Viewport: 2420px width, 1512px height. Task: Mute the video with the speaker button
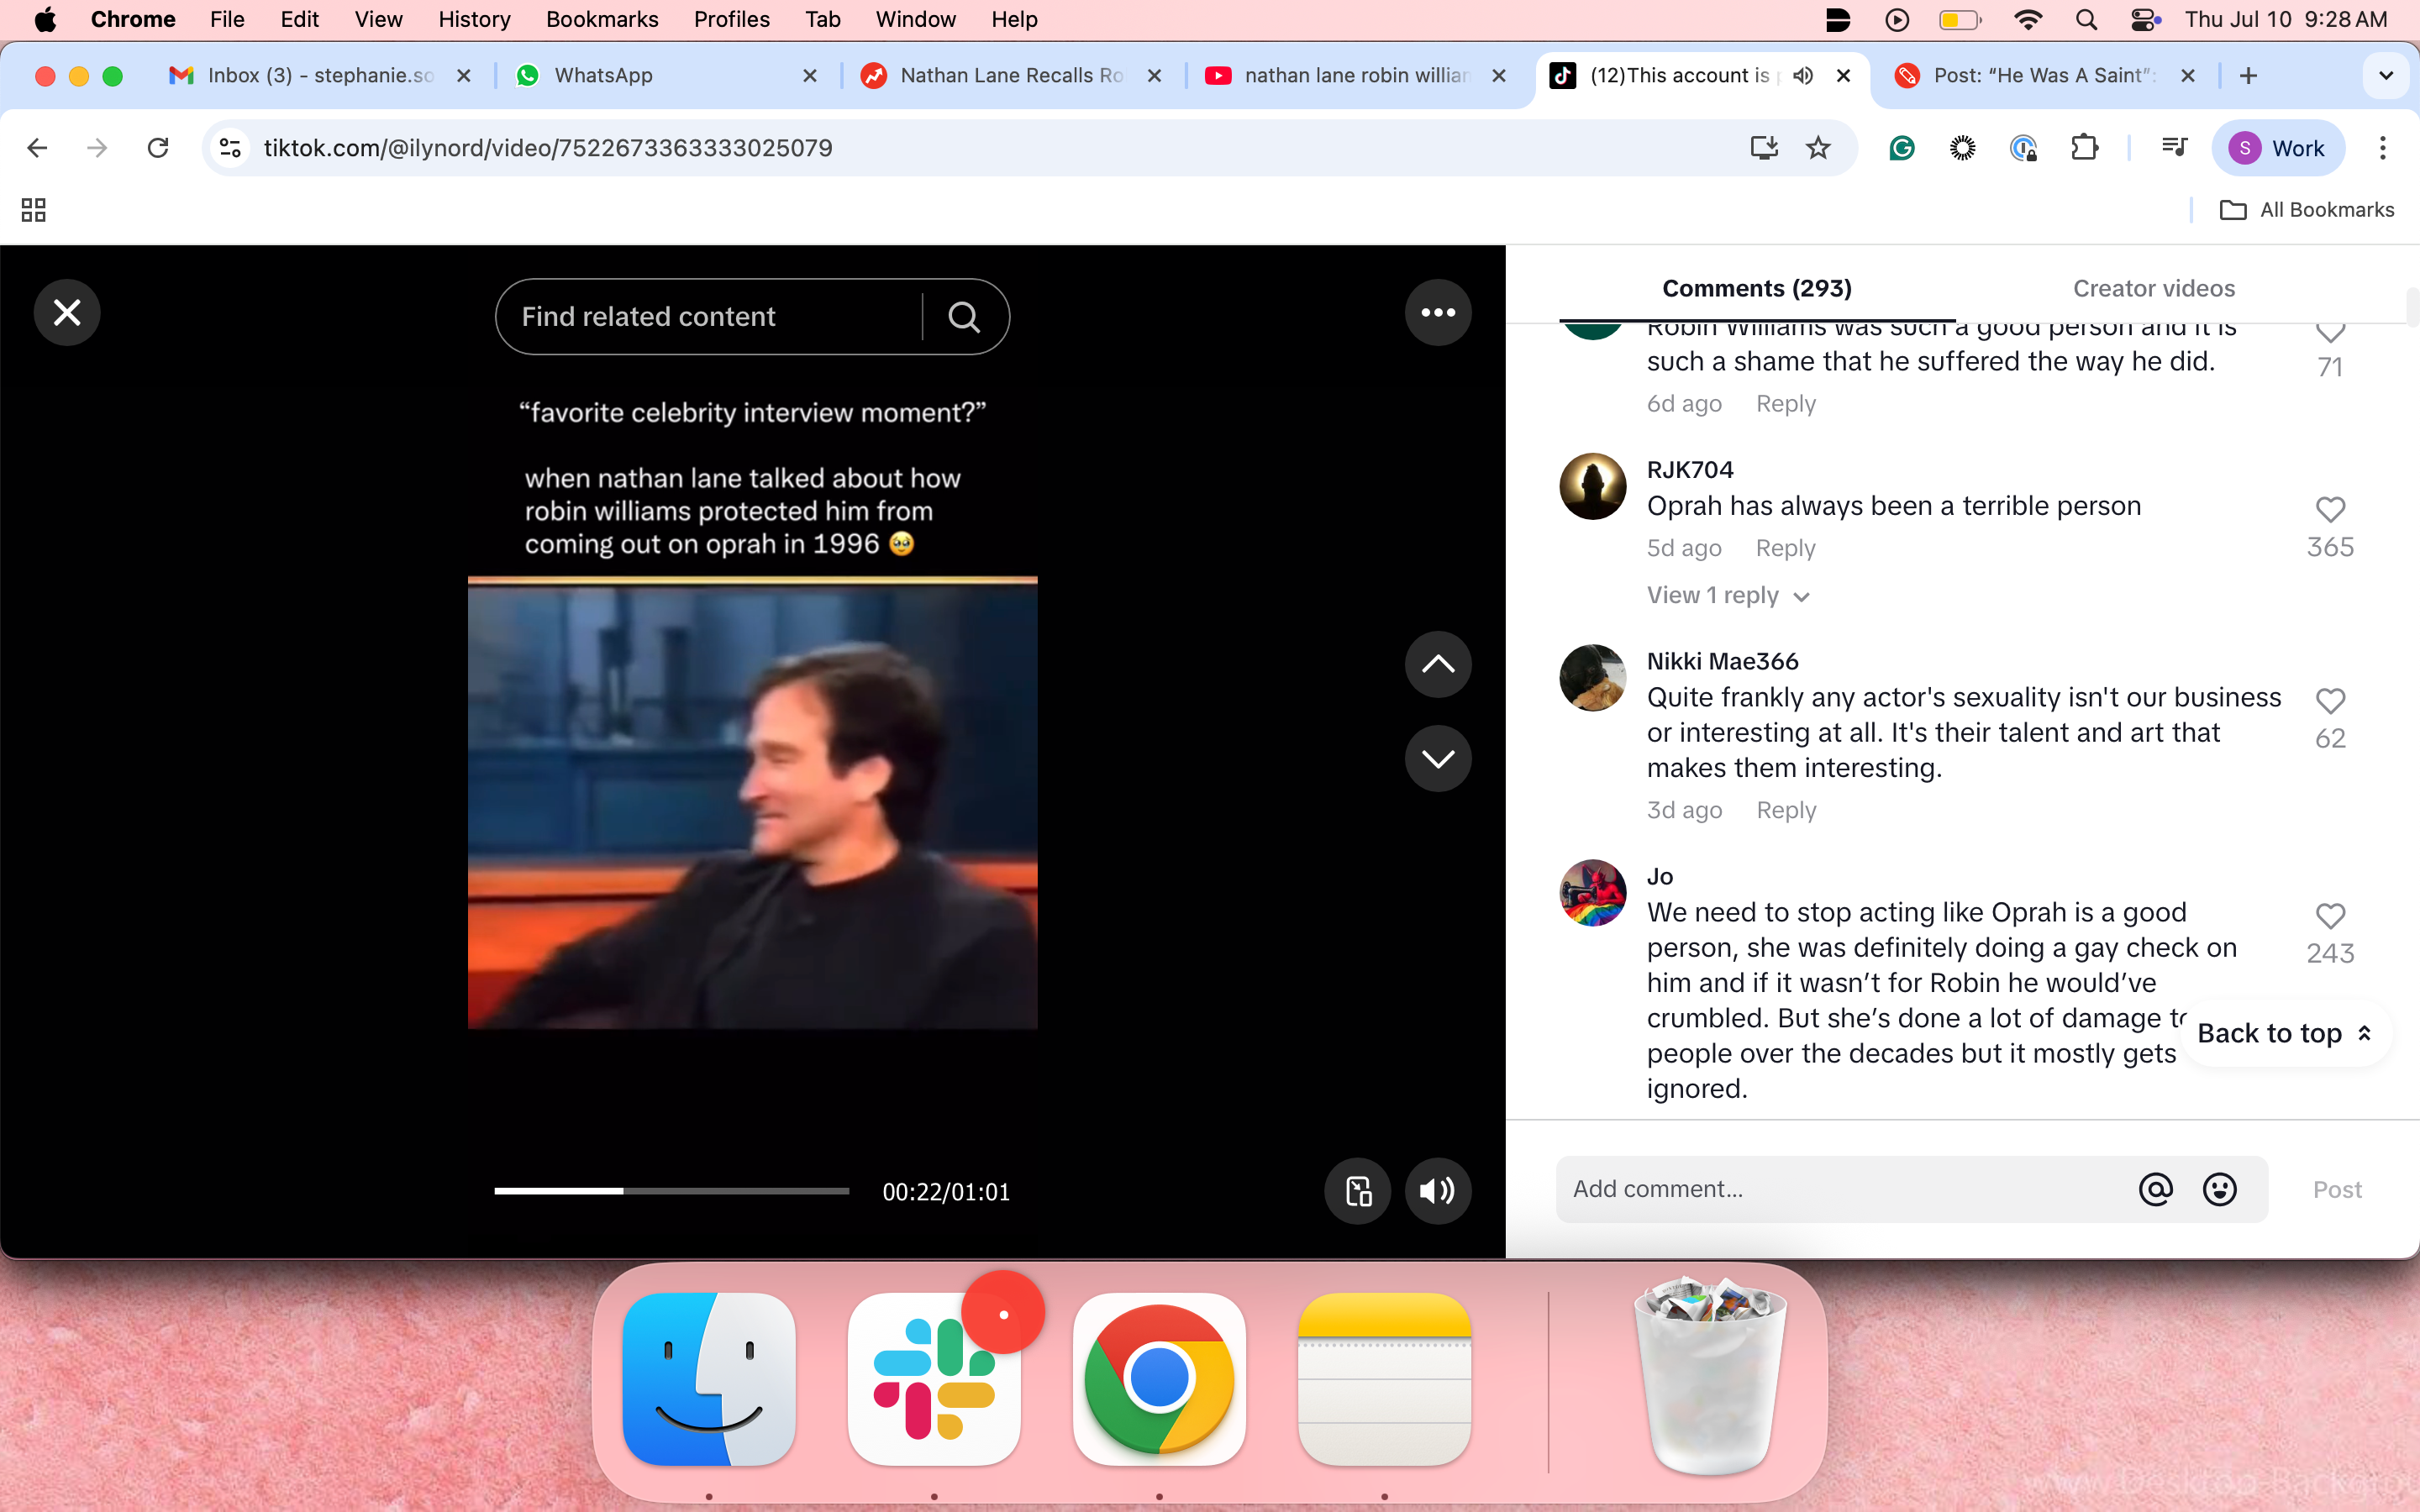click(x=1437, y=1190)
